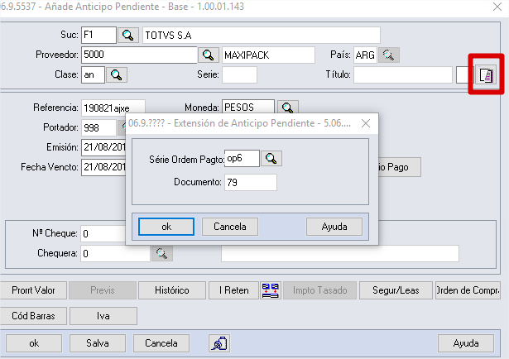The image size is (509, 359).
Task: Focus the Suc field containing F1
Action: coord(98,35)
